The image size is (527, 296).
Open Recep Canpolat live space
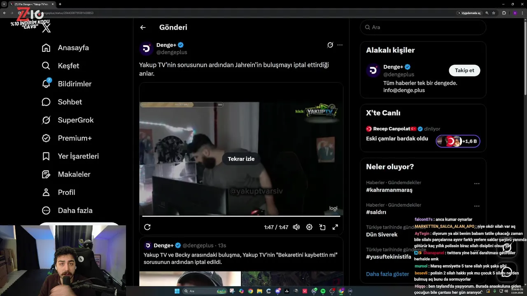pos(391,129)
